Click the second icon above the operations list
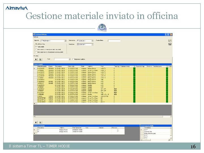Image resolution: width=204 pixels, height=153 pixels. pos(40,122)
